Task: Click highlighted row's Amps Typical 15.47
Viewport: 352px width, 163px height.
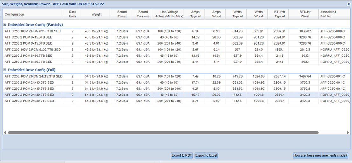Action: pyautogui.click(x=196, y=95)
